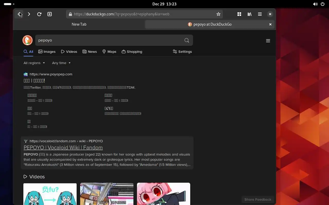Screen dimensions: 329x205
Task: Open a new tab with plus icon
Action: (x=50, y=14)
